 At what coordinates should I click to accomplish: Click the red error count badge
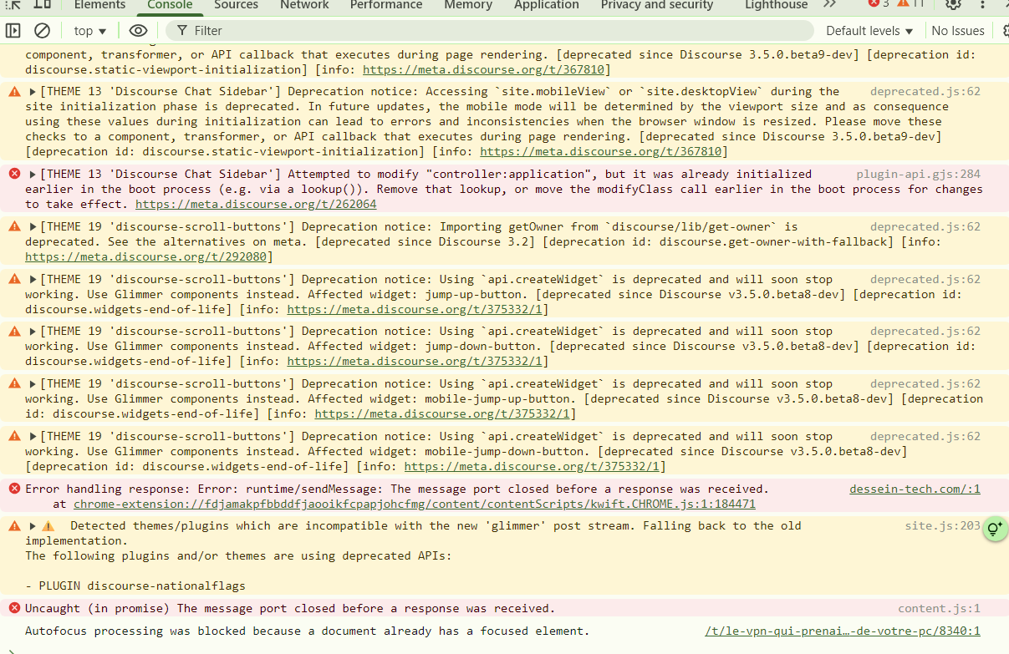[879, 4]
